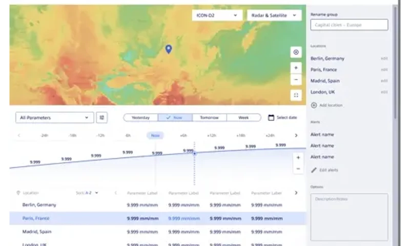This screenshot has height=246, width=410.
Task: Select the Week time range
Action: pos(244,118)
